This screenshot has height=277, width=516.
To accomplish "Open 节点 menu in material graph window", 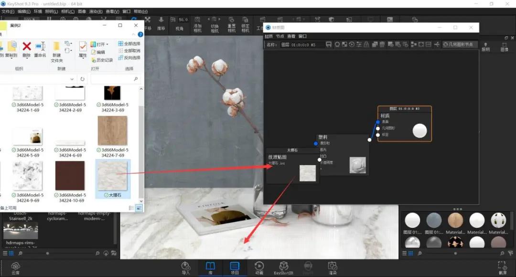I will [279, 36].
